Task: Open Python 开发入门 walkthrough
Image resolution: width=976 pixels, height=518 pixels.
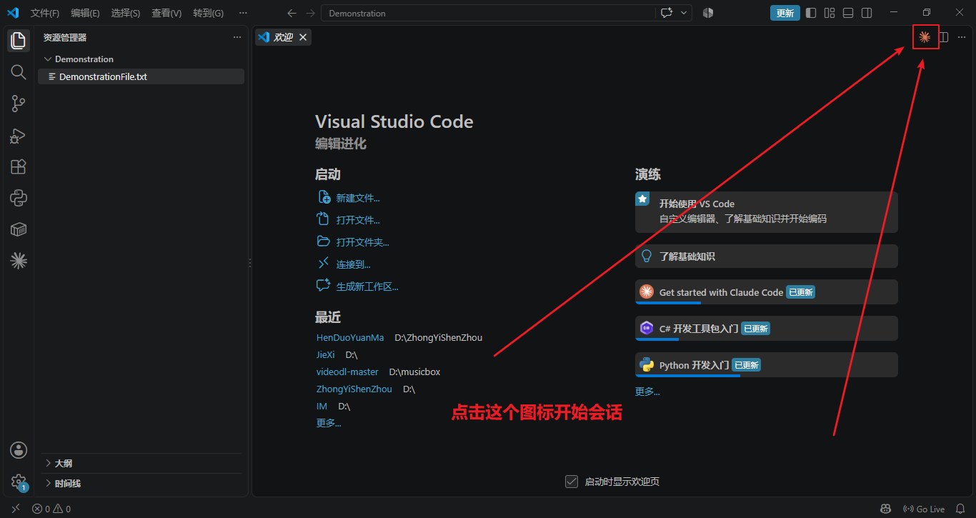Action: (767, 365)
